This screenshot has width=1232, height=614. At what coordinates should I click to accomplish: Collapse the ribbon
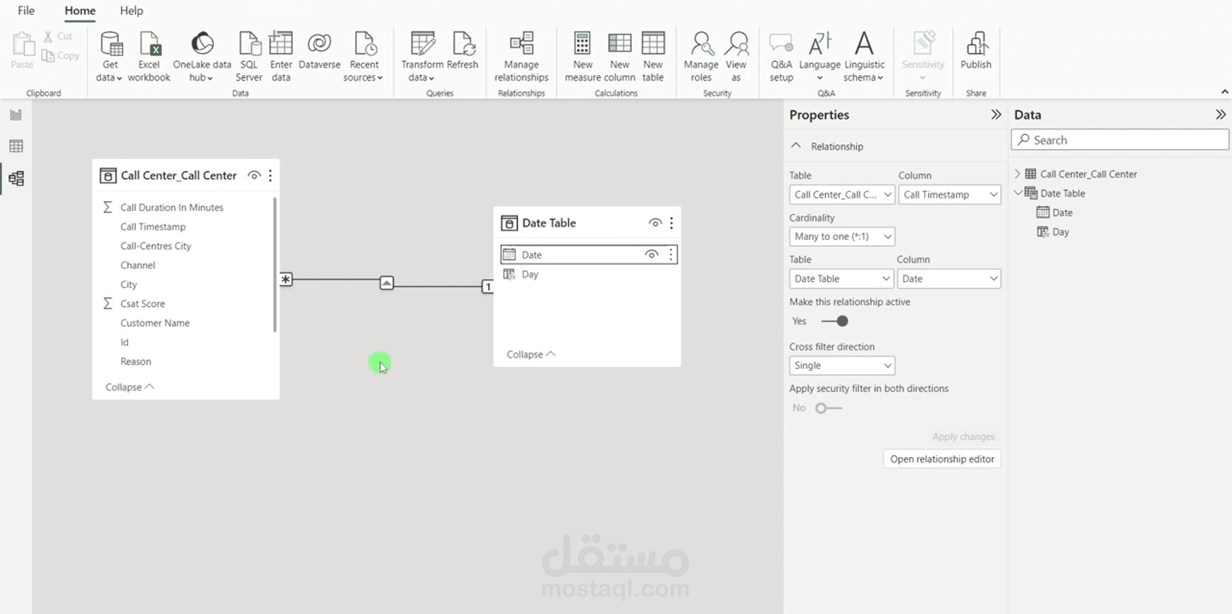coord(1224,92)
